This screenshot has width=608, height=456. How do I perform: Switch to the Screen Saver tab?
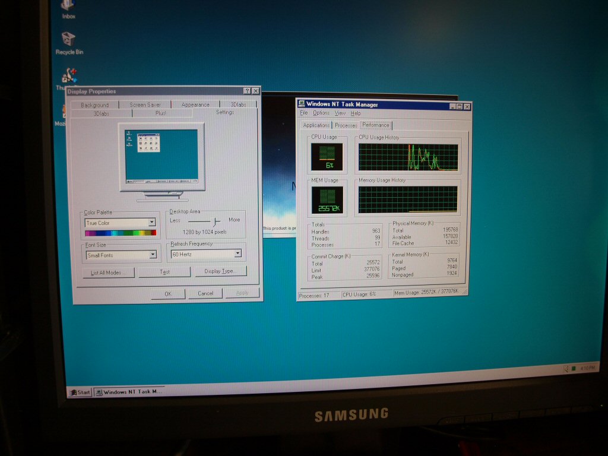145,104
